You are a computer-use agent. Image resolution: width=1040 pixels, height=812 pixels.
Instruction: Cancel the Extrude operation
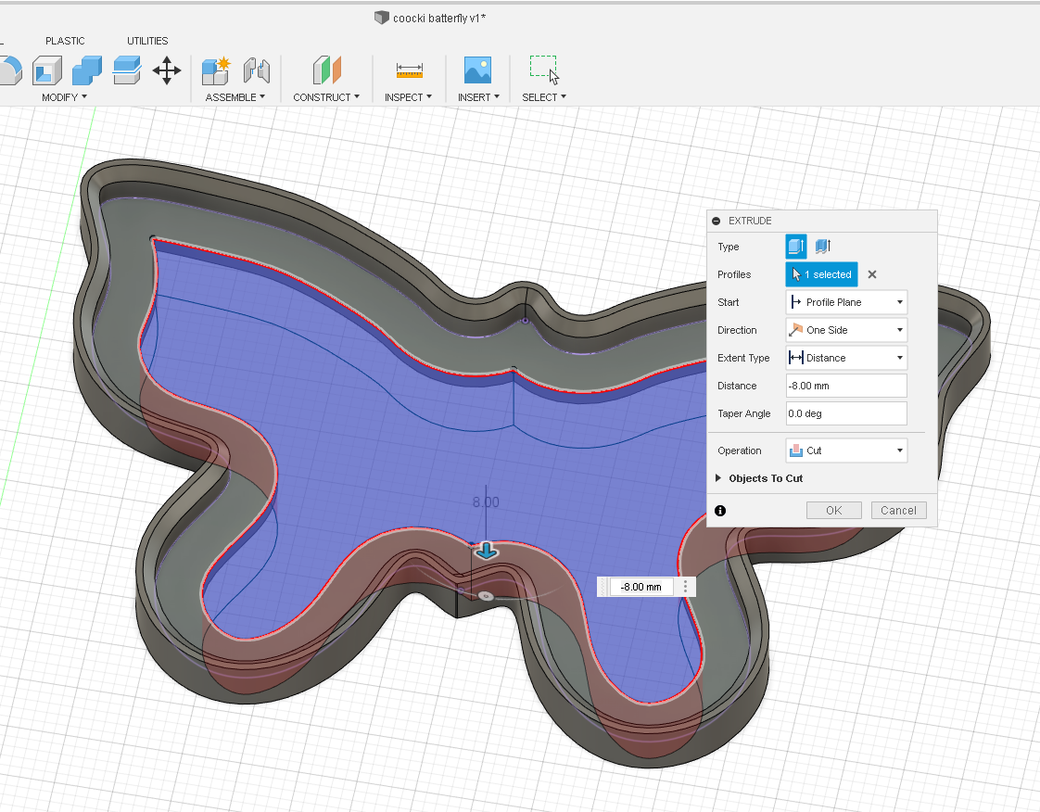pos(897,510)
